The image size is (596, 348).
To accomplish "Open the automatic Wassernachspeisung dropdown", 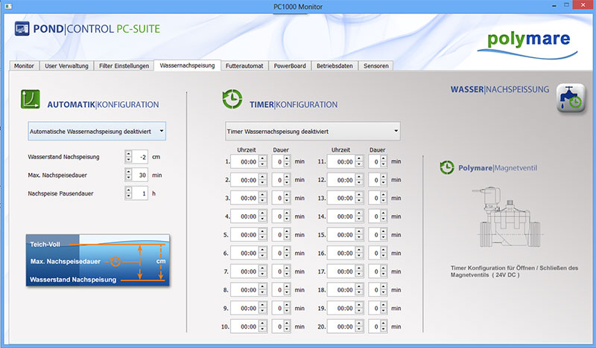I will [x=97, y=131].
